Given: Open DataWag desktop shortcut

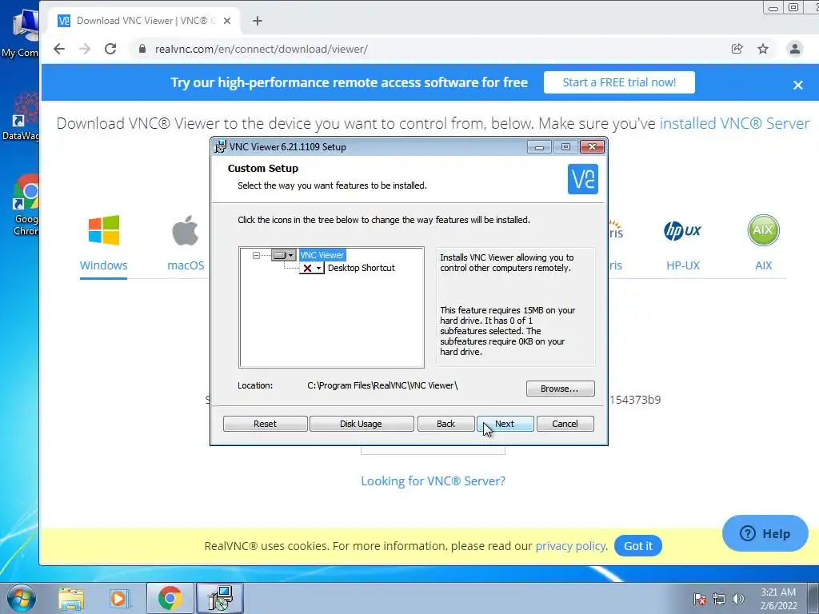Looking at the screenshot, I should [22, 116].
